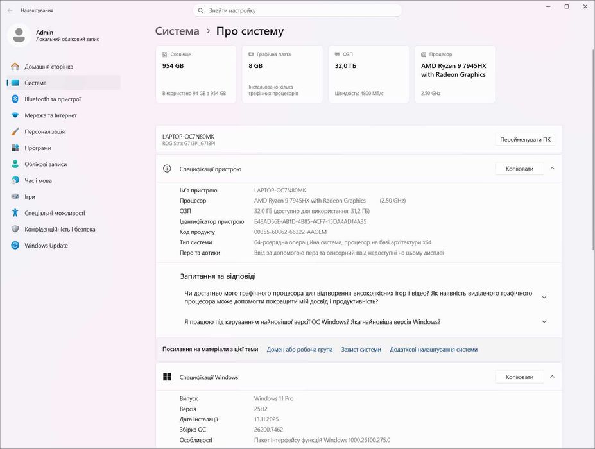This screenshot has width=595, height=449.
Task: Click the network Wi-Fi icon in sidebar
Action: pyautogui.click(x=15, y=115)
